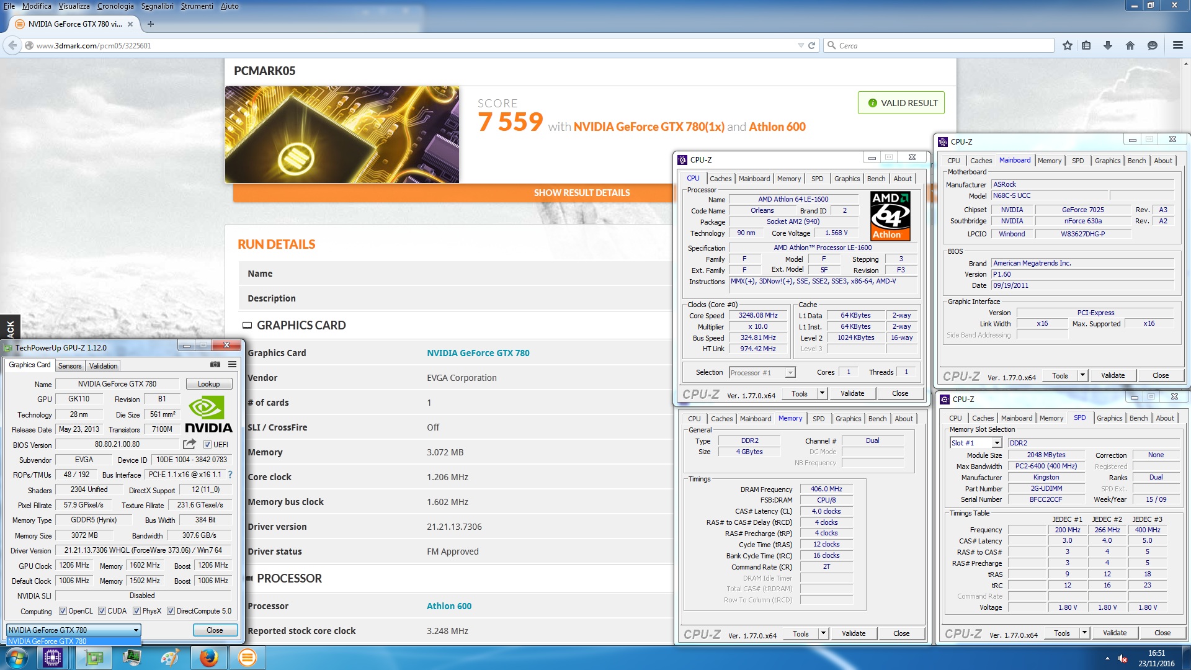
Task: Open the Processor #1 selection dropdown in CPU-Z
Action: click(762, 373)
